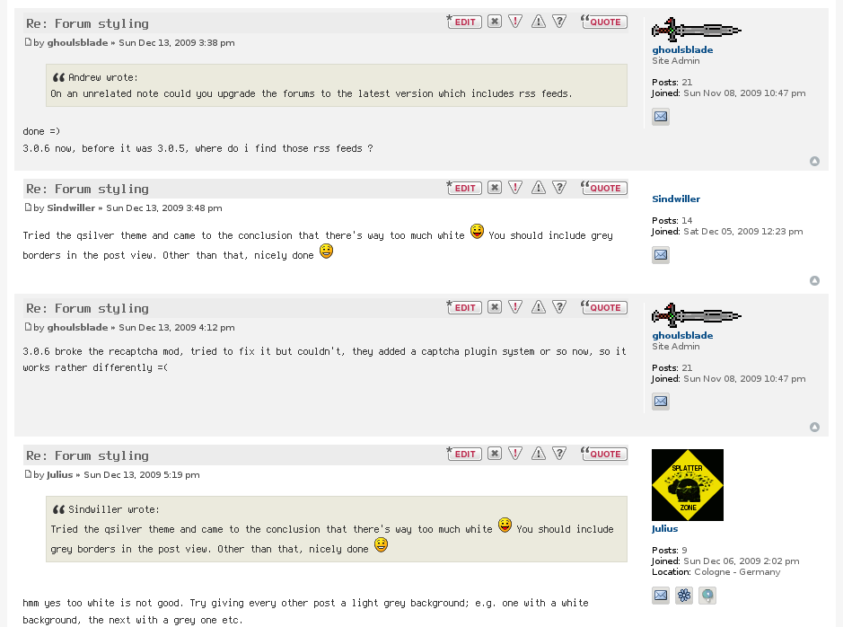
Task: Open the 'Re: Forum styling' title of the Julius post
Action: pyautogui.click(x=87, y=456)
